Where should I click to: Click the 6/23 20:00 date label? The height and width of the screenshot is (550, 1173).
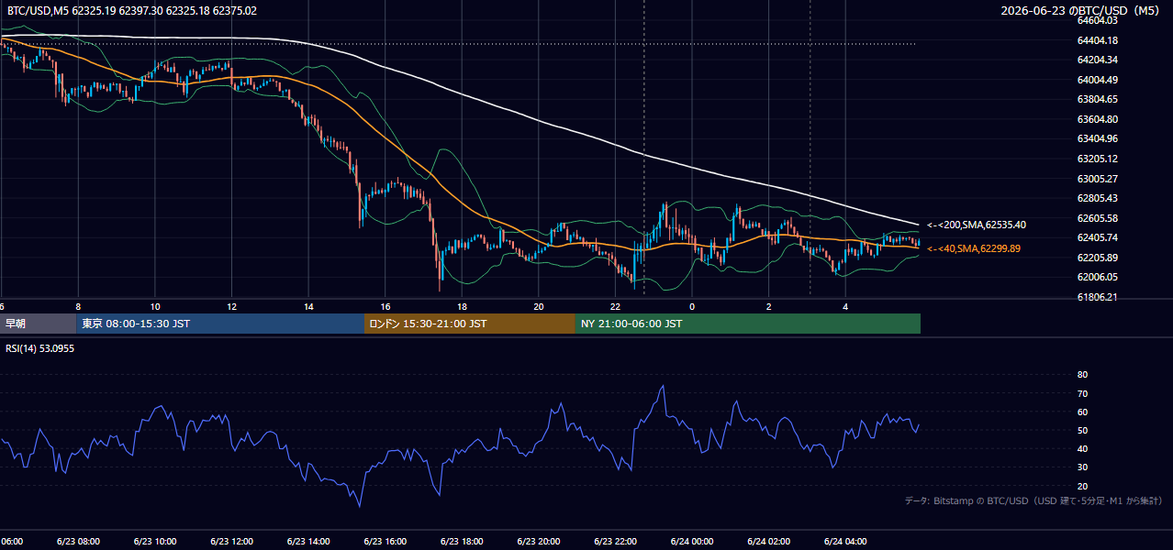pos(539,541)
